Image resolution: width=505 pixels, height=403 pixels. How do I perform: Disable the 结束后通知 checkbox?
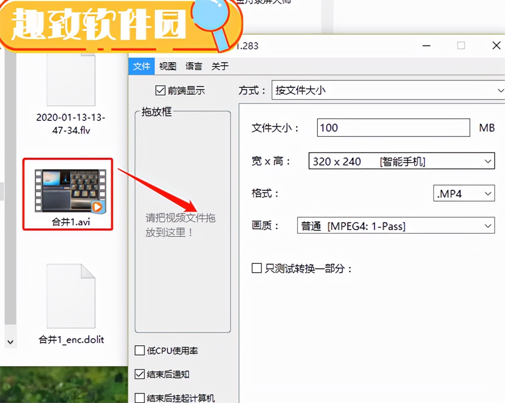[139, 374]
